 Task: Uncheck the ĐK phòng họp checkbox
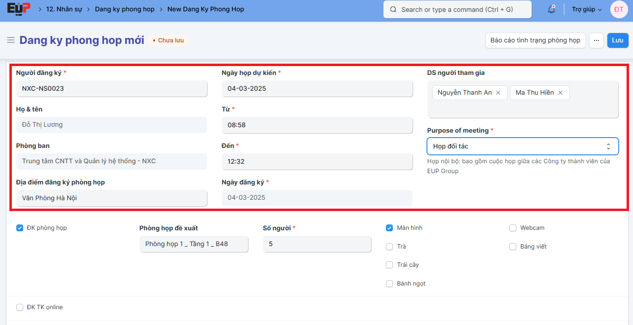point(20,228)
